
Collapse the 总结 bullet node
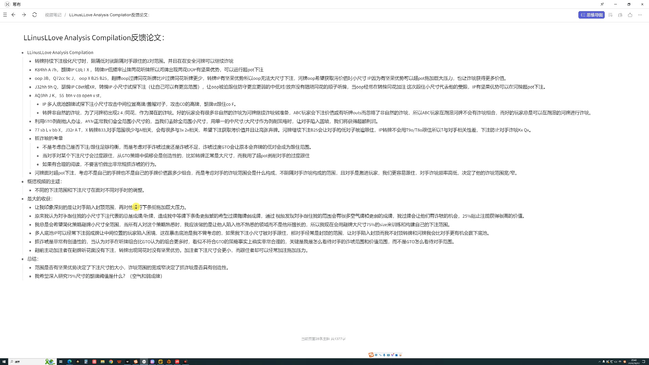tap(23, 259)
